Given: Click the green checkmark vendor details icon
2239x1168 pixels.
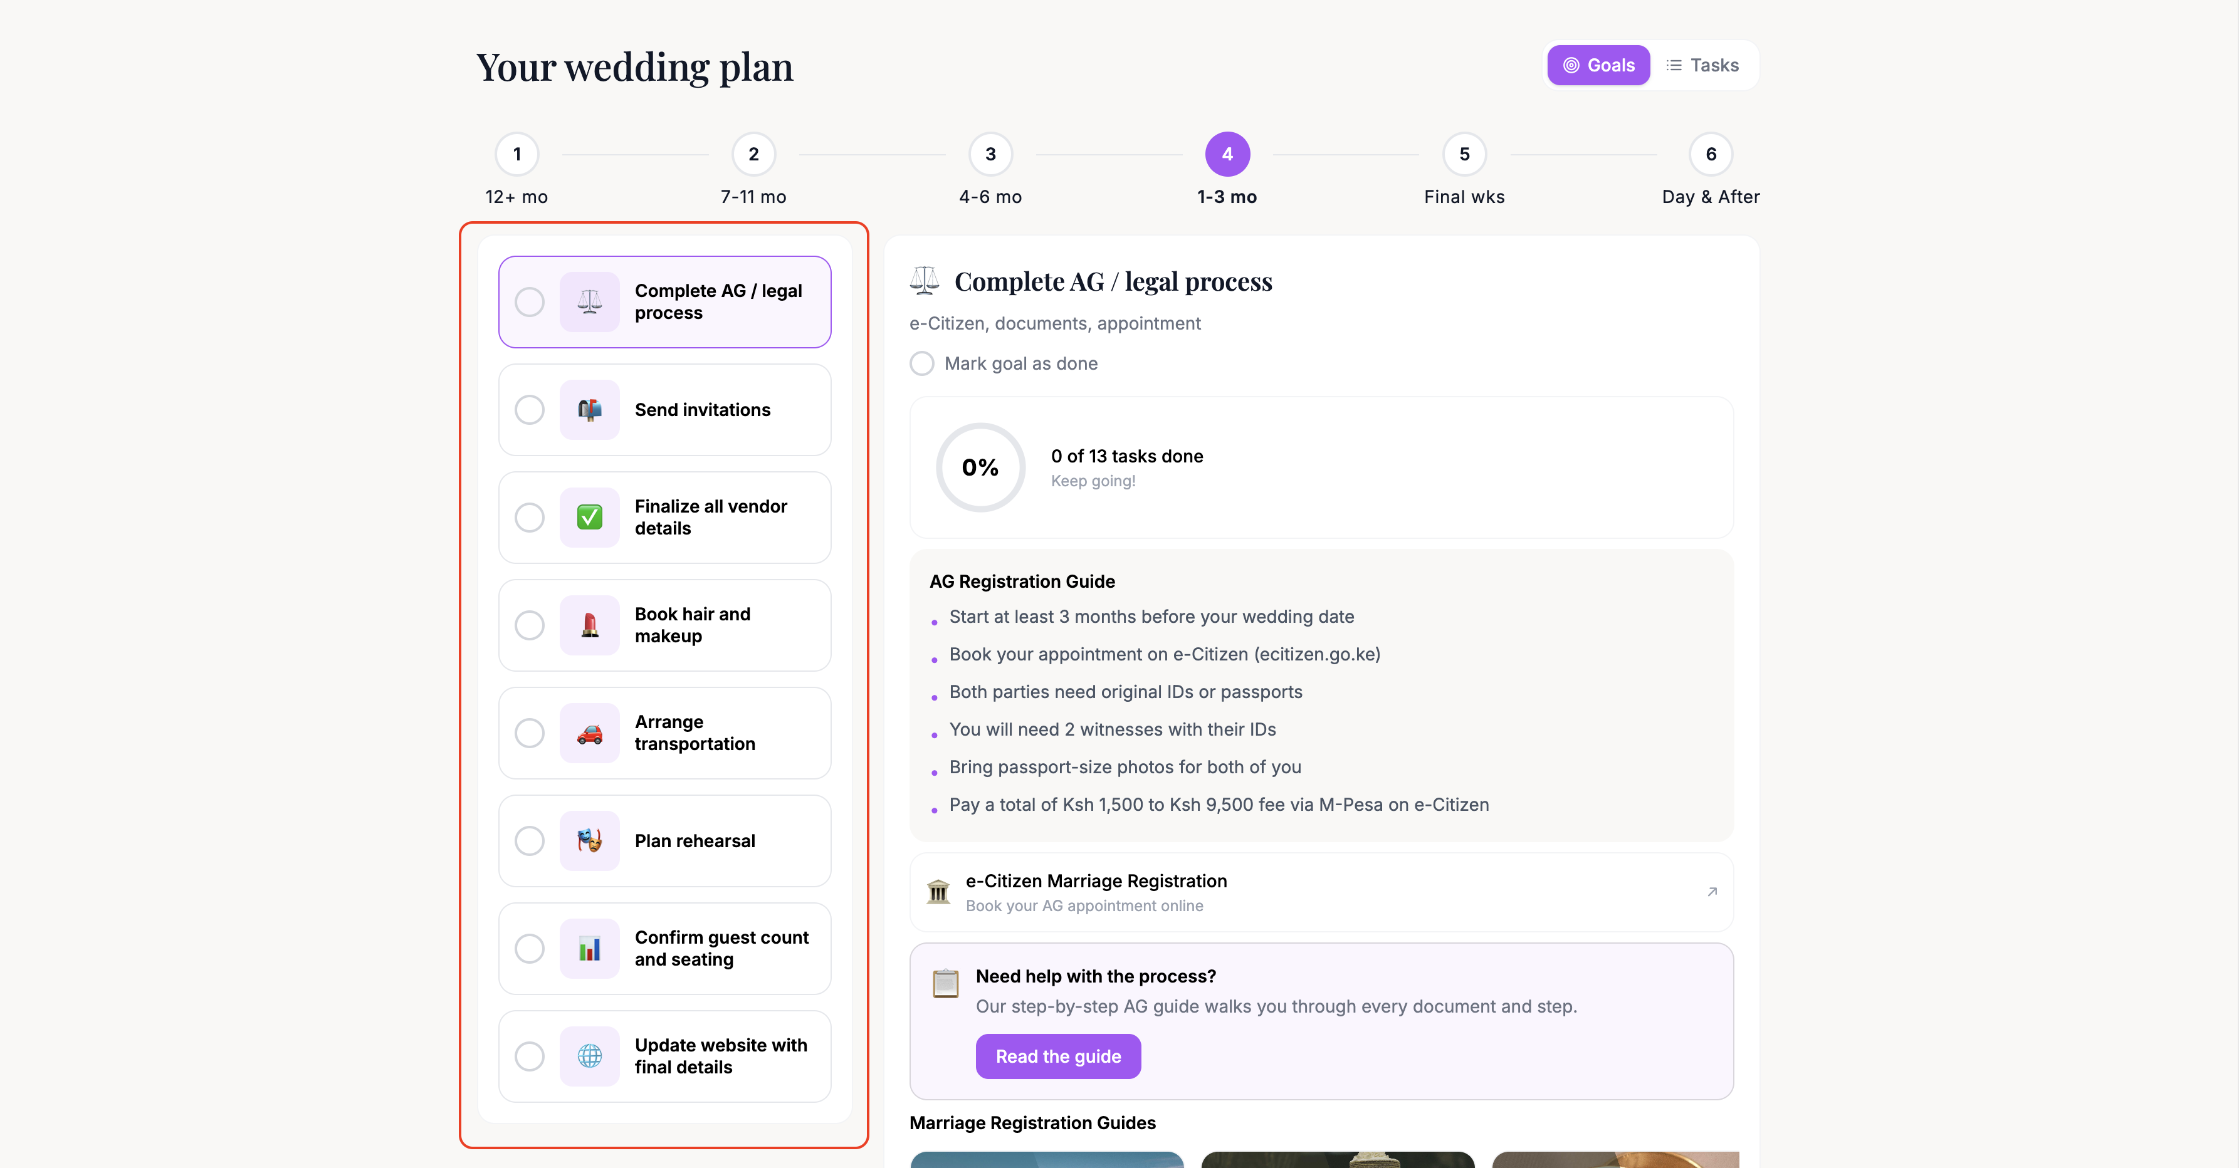Looking at the screenshot, I should point(589,517).
